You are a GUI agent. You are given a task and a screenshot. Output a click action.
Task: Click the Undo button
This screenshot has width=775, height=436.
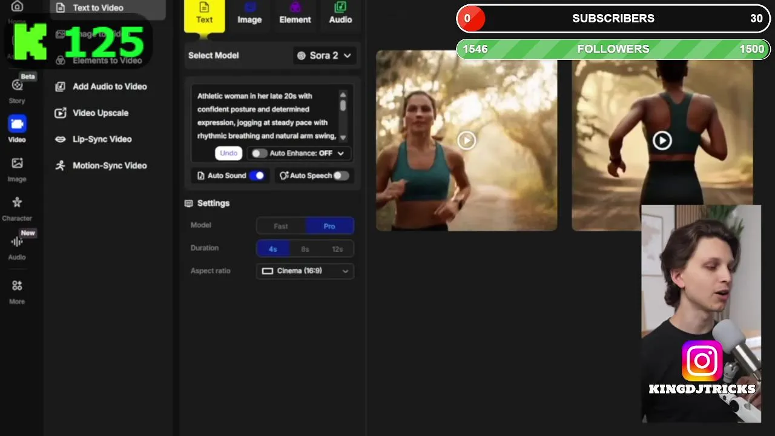click(x=228, y=153)
